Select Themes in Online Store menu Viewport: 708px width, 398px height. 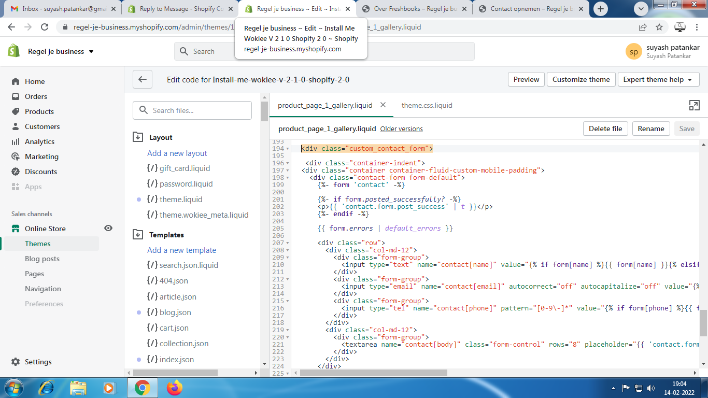coord(38,244)
